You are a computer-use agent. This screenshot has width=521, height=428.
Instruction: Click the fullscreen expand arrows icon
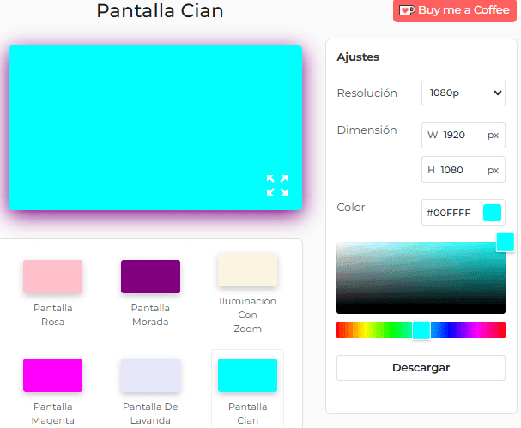tap(277, 185)
